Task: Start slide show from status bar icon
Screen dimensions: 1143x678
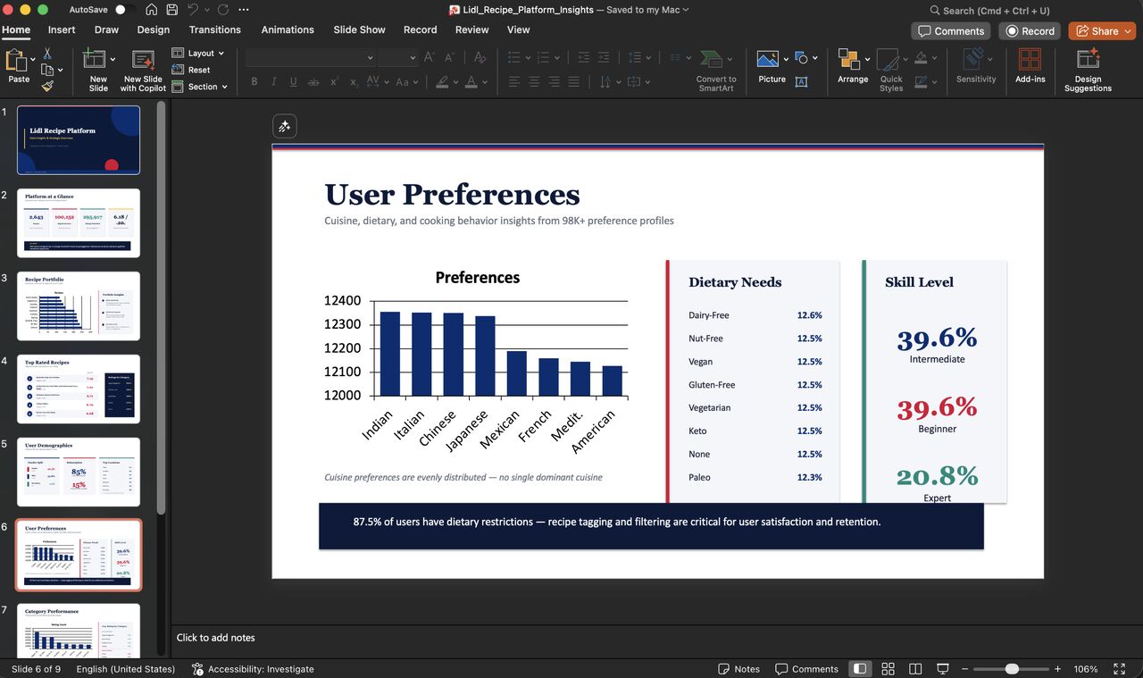Action: (942, 669)
